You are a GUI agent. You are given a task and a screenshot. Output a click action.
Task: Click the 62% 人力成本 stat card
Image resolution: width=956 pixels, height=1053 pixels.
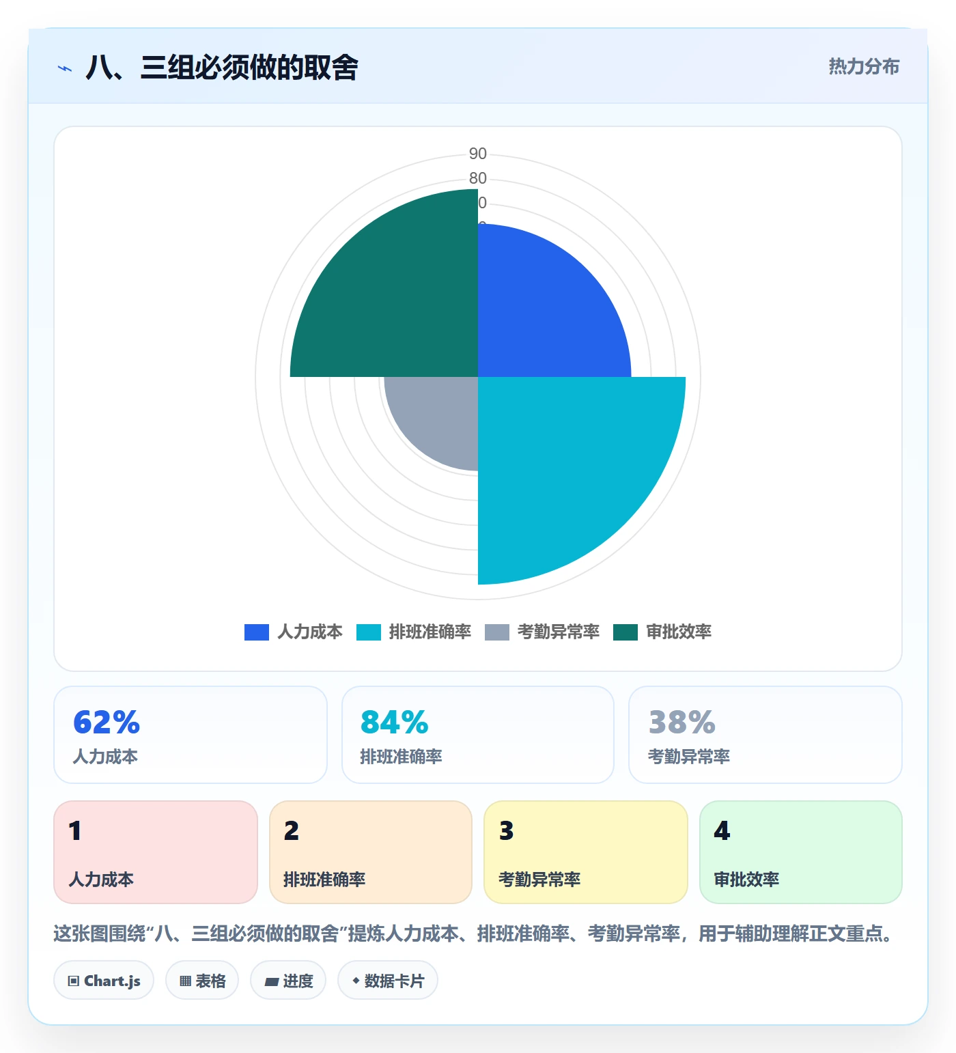(x=191, y=735)
